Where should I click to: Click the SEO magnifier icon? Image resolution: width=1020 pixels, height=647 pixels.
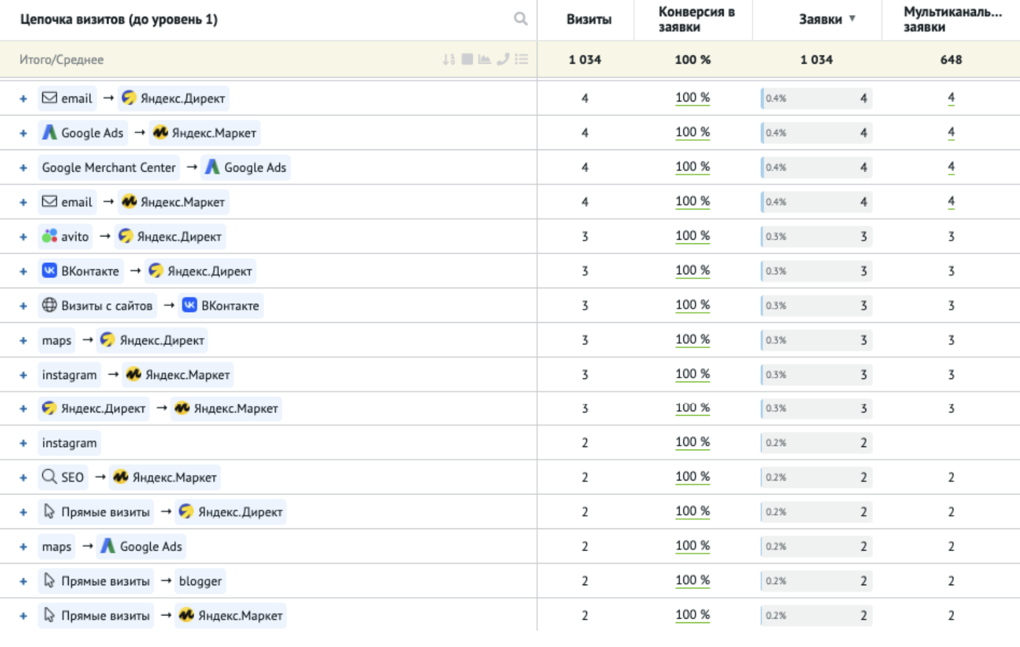click(x=49, y=477)
